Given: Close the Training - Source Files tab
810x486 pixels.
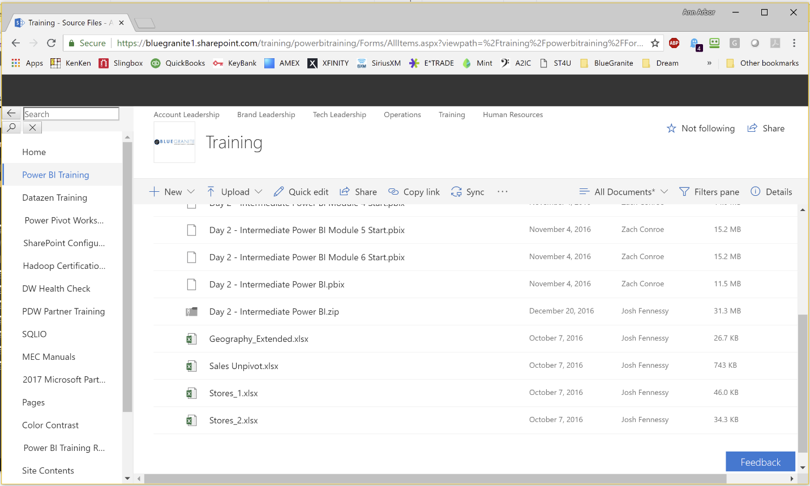Looking at the screenshot, I should [121, 23].
